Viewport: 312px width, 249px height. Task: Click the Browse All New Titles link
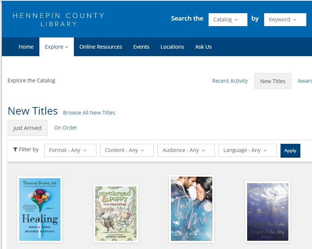click(x=89, y=113)
